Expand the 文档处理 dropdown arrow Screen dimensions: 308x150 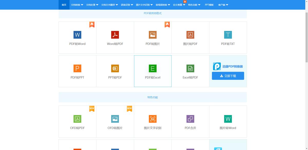[x=97, y=5]
